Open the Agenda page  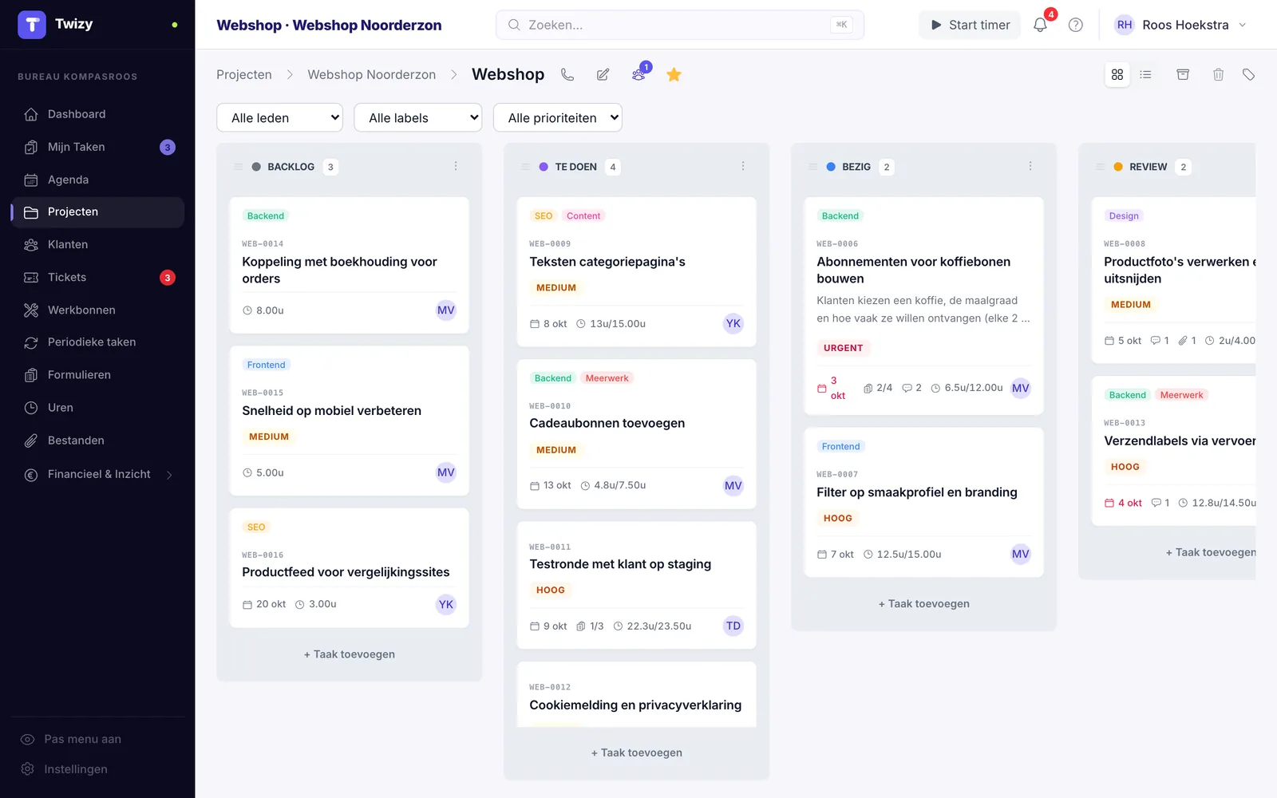[97, 180]
